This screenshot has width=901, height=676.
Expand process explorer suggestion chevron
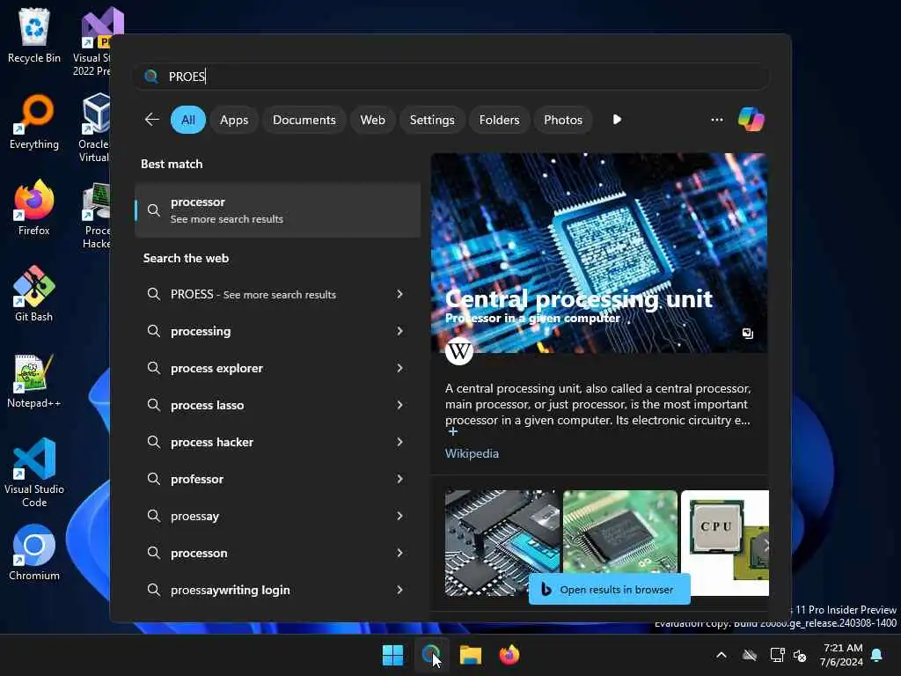pyautogui.click(x=400, y=368)
